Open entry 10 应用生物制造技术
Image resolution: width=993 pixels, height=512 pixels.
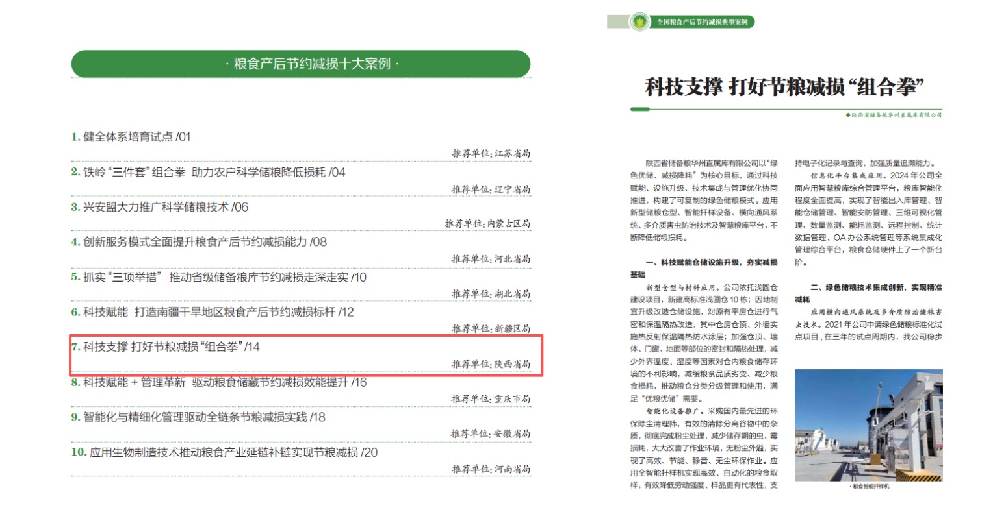224,452
